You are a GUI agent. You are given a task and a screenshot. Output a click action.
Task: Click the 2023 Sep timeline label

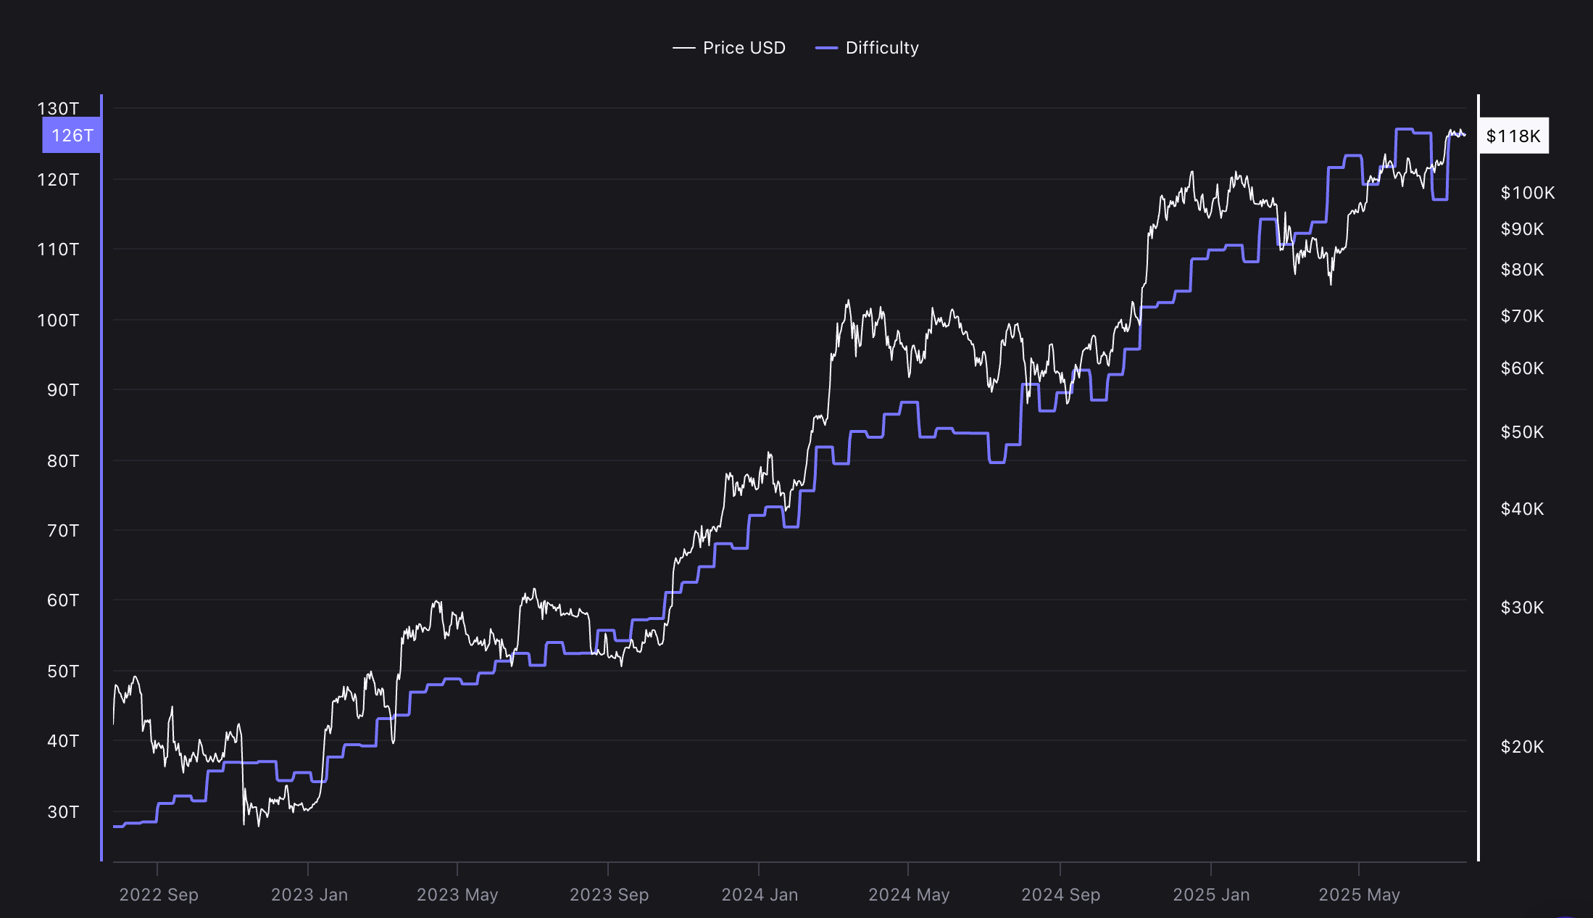[610, 895]
